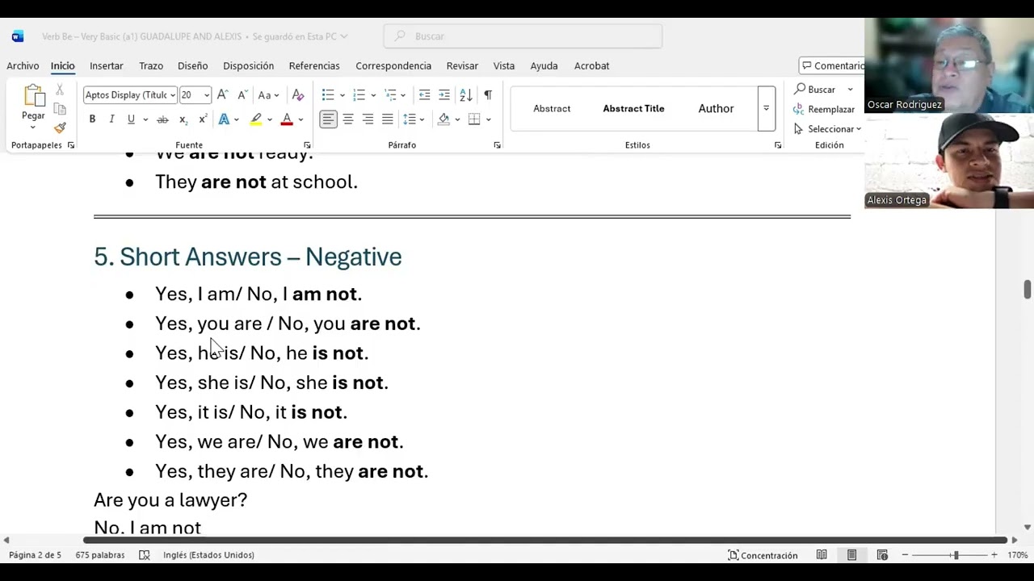
Task: Click the word count '675 palabras'
Action: [x=100, y=555]
